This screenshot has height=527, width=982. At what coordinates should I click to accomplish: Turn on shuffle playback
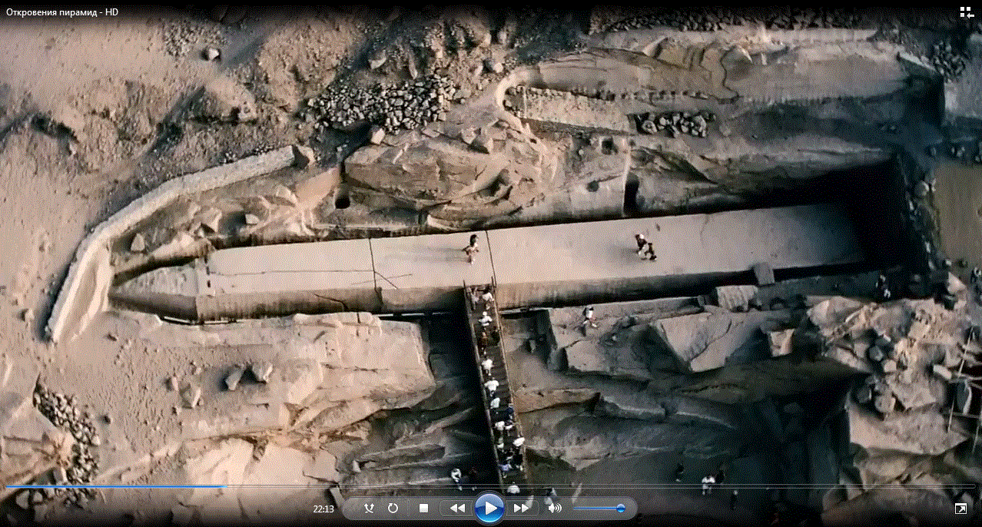click(369, 508)
